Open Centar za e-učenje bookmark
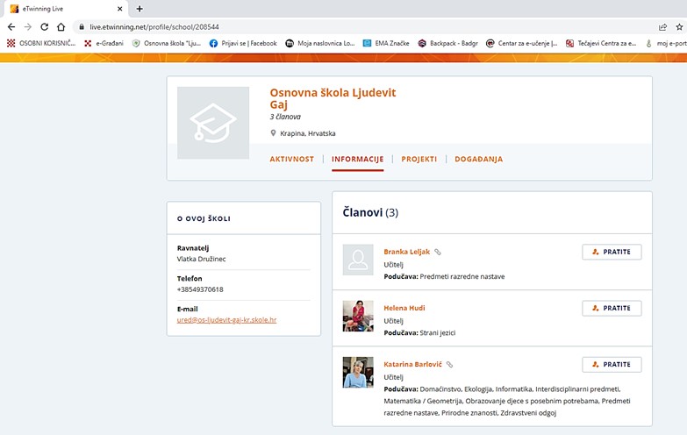Screen dimensions: 687x435 pos(522,43)
